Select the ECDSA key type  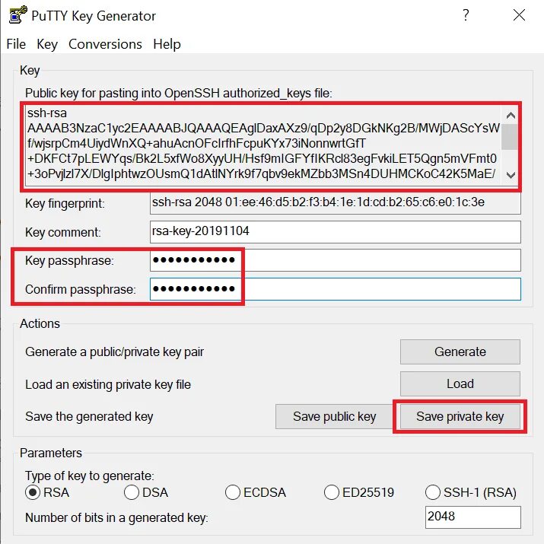232,492
